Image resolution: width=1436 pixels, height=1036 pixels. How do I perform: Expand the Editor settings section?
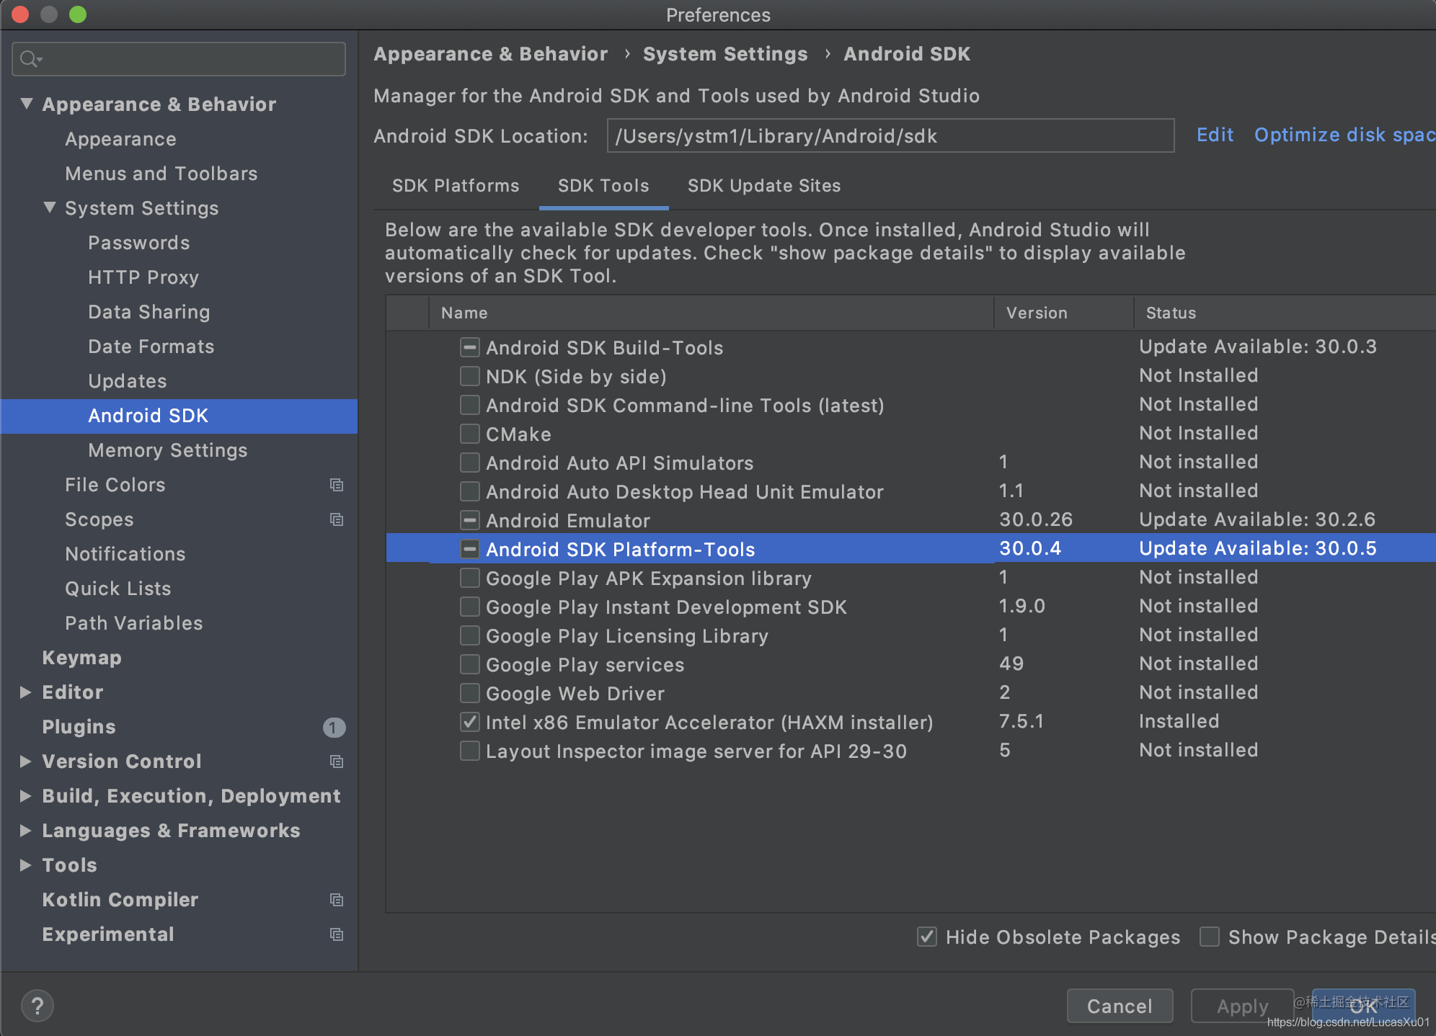[26, 692]
